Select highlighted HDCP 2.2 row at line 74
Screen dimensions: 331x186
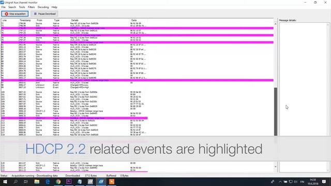137,28
